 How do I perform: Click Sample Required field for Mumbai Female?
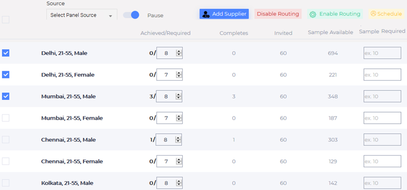point(382,118)
